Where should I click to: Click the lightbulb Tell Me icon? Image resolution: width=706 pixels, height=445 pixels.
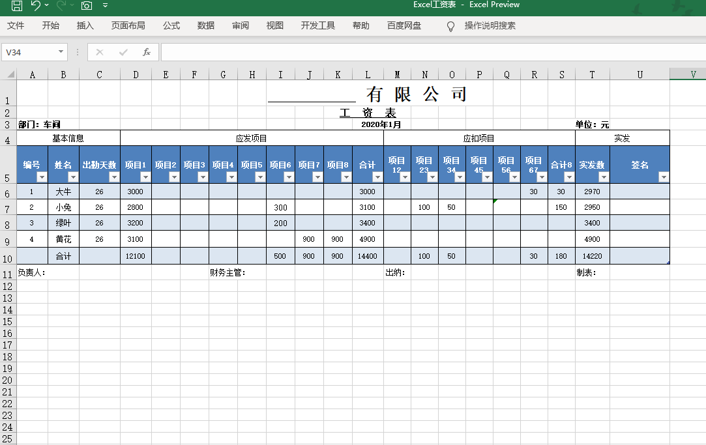(450, 27)
